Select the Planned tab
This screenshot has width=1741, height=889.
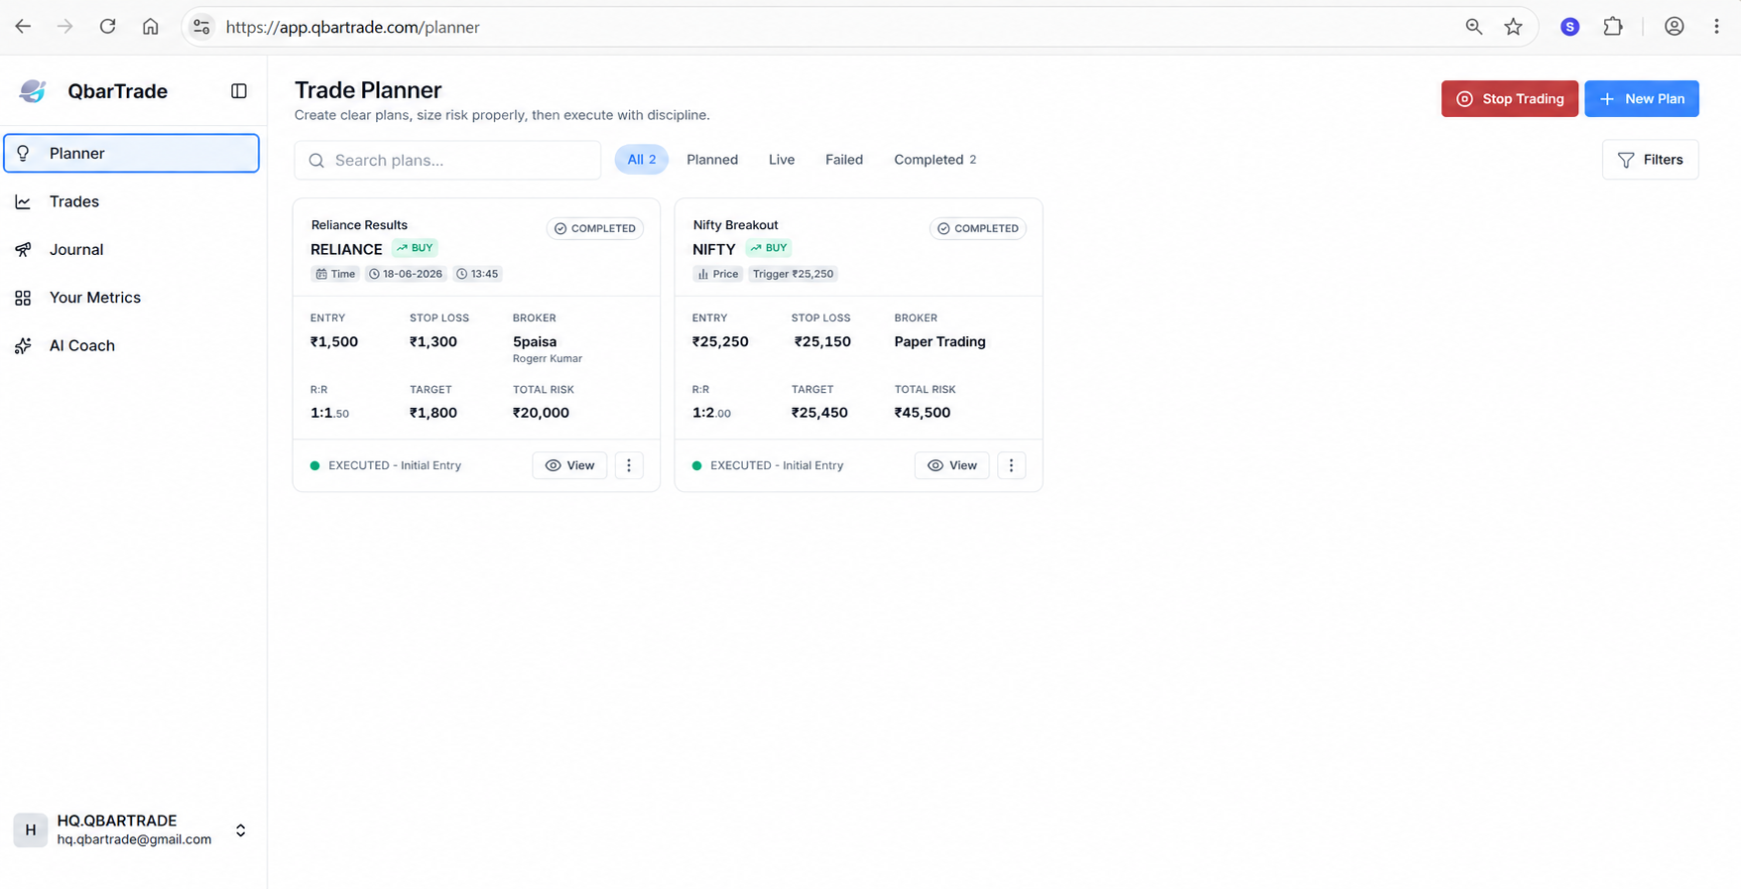point(712,160)
